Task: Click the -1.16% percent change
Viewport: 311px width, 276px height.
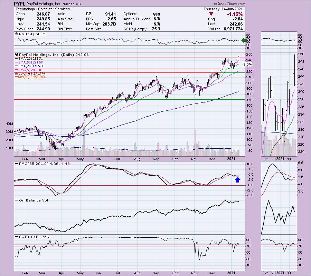Action: [x=235, y=14]
